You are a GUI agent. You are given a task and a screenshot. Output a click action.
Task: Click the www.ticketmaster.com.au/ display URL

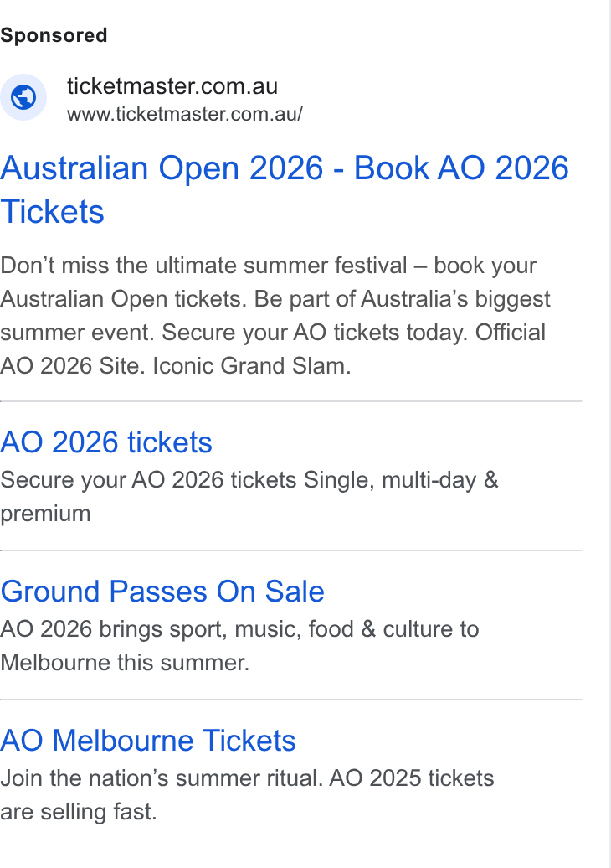[x=185, y=114]
